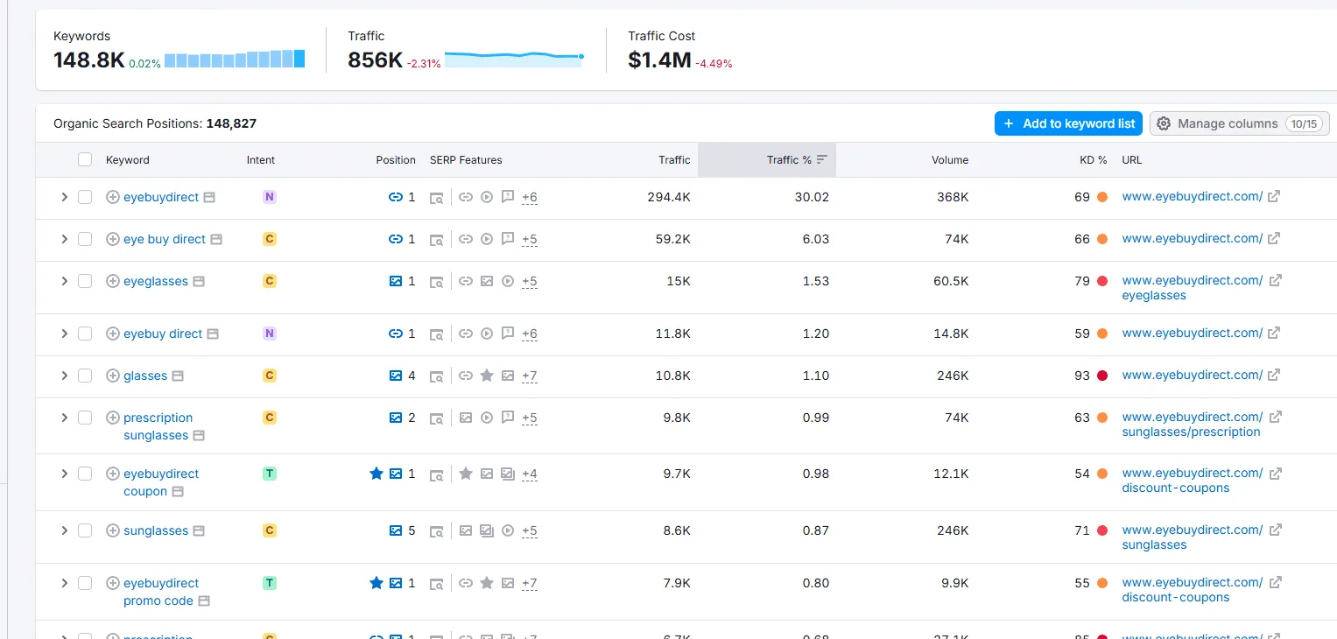Click the plus icon beside prescription sunglasses keyword
Viewport: 1337px width, 639px height.
click(x=113, y=418)
